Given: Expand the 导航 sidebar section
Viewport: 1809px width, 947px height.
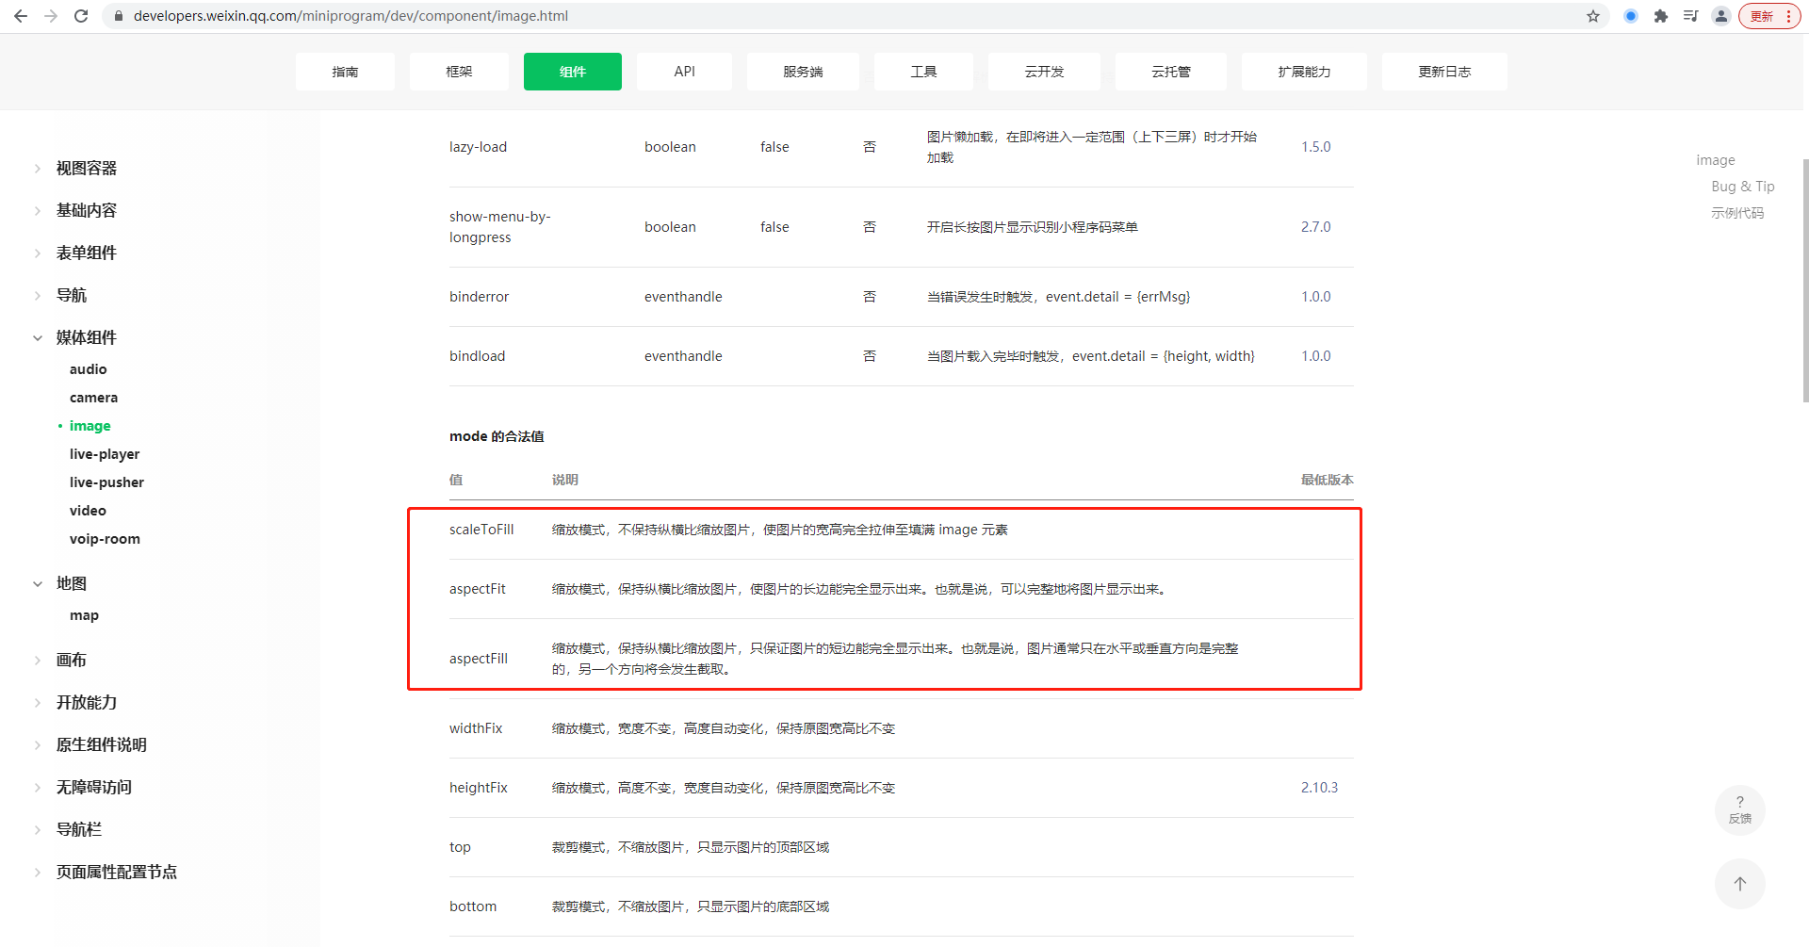Looking at the screenshot, I should pyautogui.click(x=71, y=296).
